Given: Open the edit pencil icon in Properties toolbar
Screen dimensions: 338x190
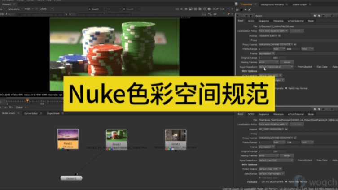Looking at the screenshot, I should [x=250, y=10].
